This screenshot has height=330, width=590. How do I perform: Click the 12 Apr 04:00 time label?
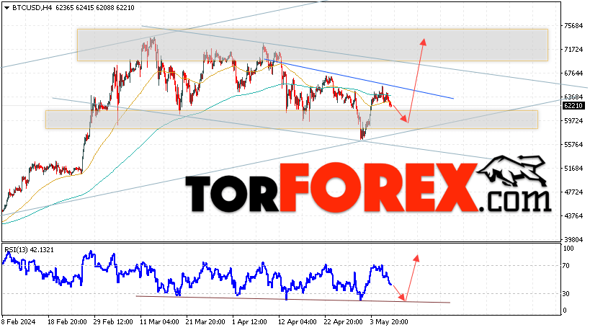298,322
